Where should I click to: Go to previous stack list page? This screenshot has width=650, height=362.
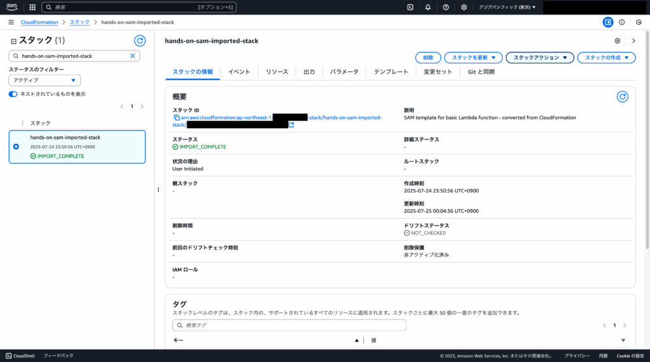(122, 107)
